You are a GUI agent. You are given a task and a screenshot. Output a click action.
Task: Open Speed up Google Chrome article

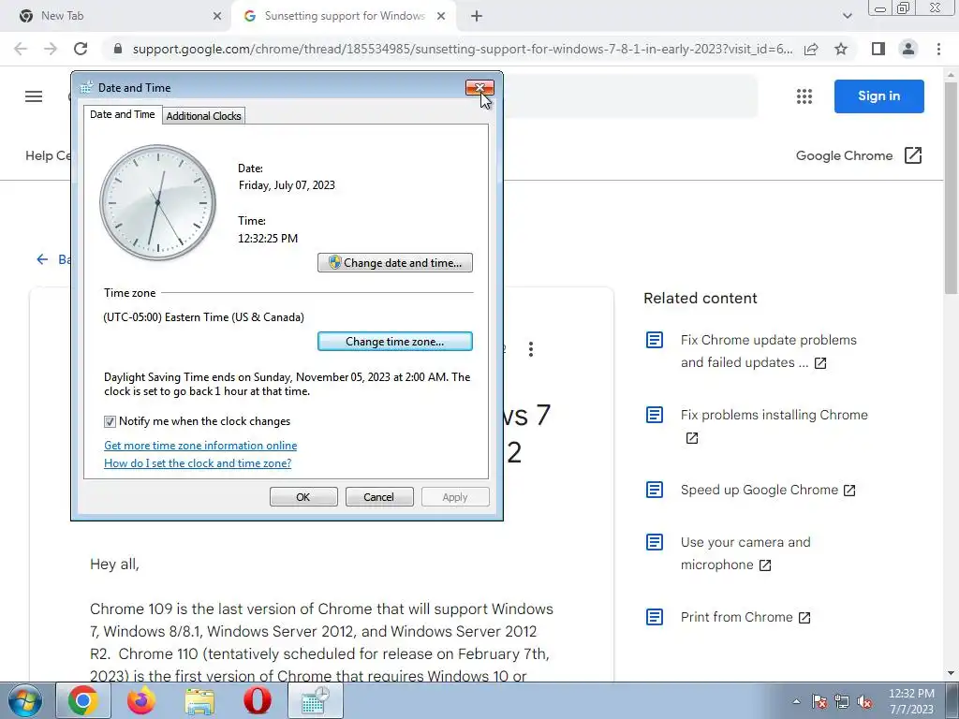click(768, 490)
